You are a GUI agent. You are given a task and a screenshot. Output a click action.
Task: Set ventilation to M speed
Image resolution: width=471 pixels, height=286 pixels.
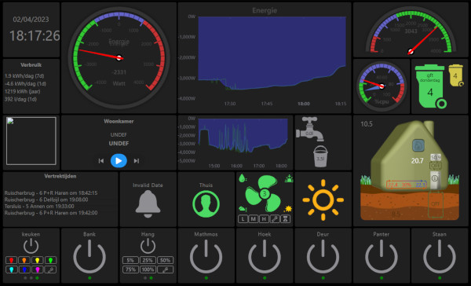click(254, 219)
